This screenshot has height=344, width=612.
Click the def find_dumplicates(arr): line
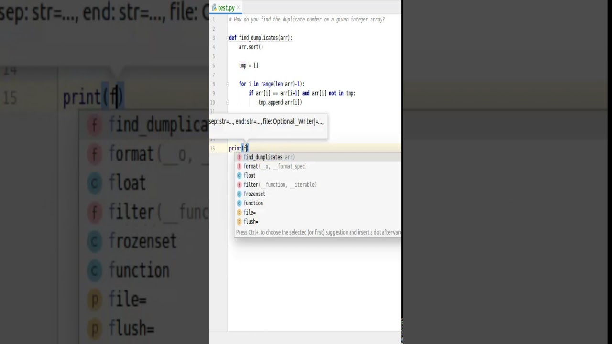pyautogui.click(x=261, y=38)
